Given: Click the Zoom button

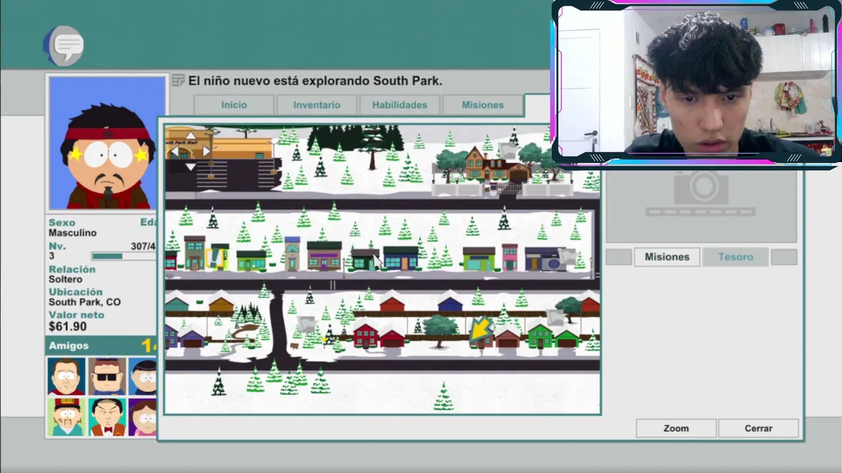Looking at the screenshot, I should [x=676, y=428].
